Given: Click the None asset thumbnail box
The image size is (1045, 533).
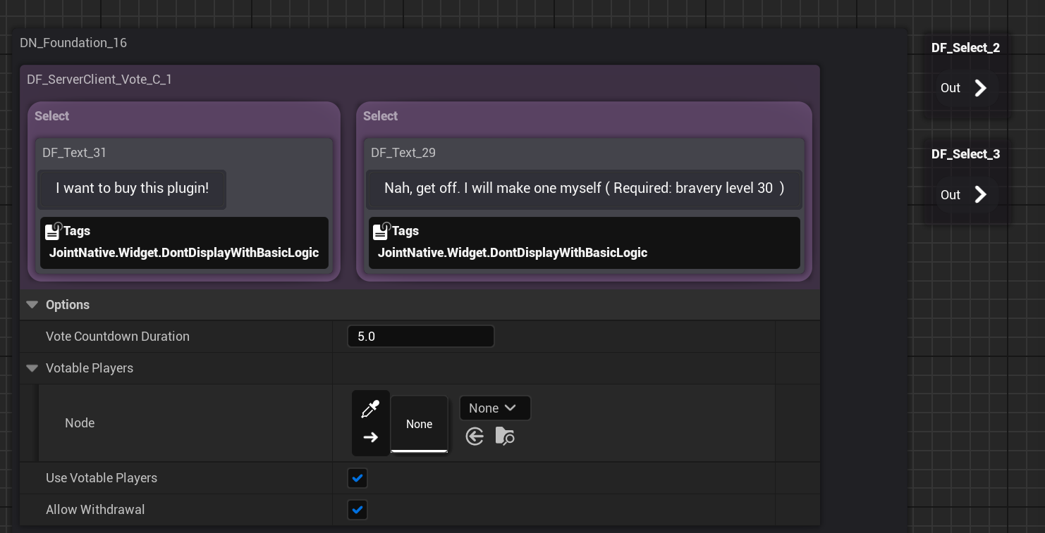Looking at the screenshot, I should pyautogui.click(x=419, y=424).
